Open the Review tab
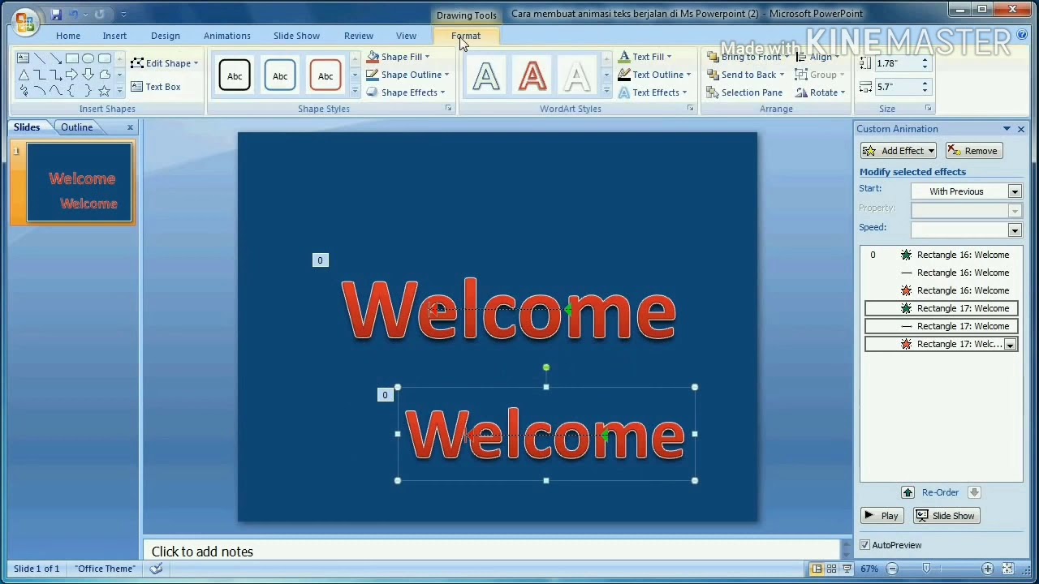This screenshot has width=1039, height=584. click(359, 36)
